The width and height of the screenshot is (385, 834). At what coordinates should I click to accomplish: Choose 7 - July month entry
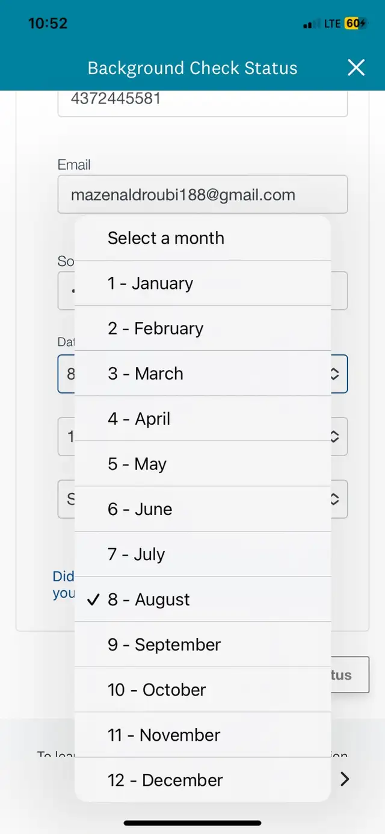tap(203, 554)
